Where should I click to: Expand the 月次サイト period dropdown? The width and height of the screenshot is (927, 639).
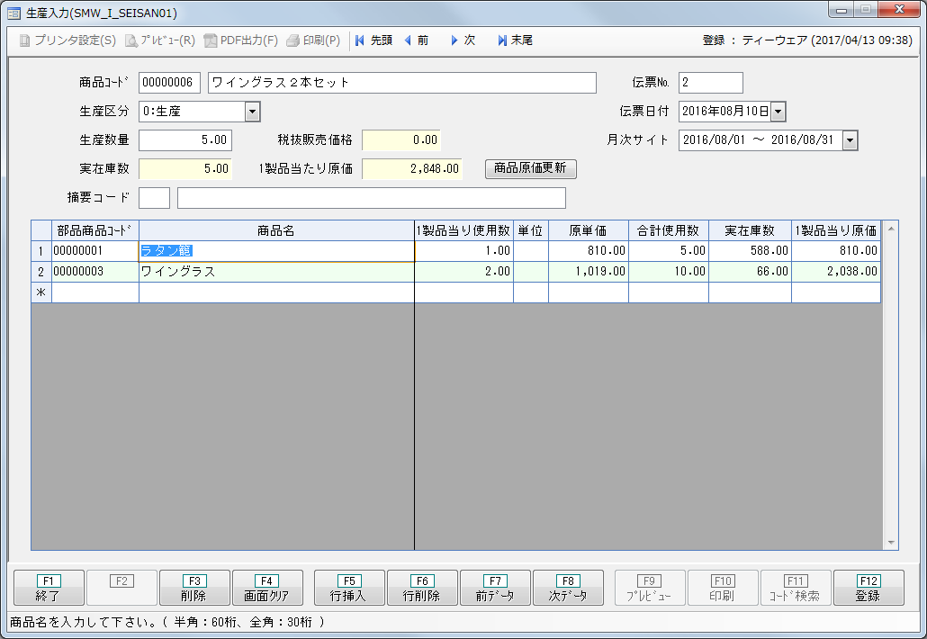850,139
